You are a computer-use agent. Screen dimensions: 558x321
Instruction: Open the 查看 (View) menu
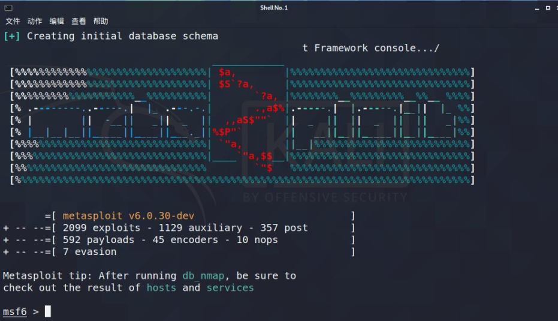pyautogui.click(x=79, y=22)
